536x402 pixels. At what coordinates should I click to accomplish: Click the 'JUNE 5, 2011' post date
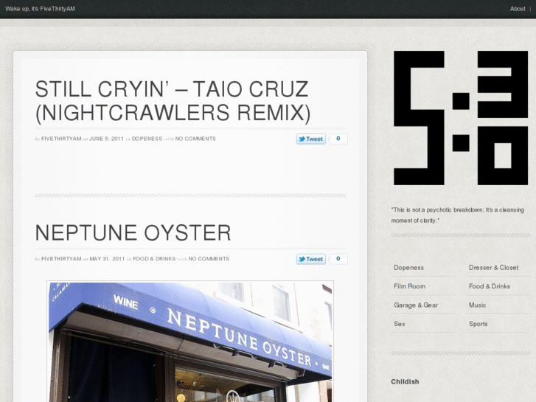pos(106,139)
